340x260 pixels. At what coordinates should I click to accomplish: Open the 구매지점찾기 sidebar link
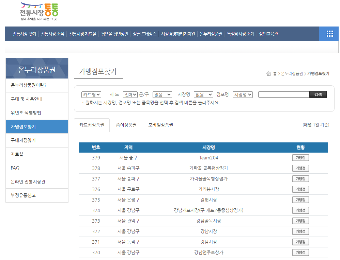coord(37,140)
